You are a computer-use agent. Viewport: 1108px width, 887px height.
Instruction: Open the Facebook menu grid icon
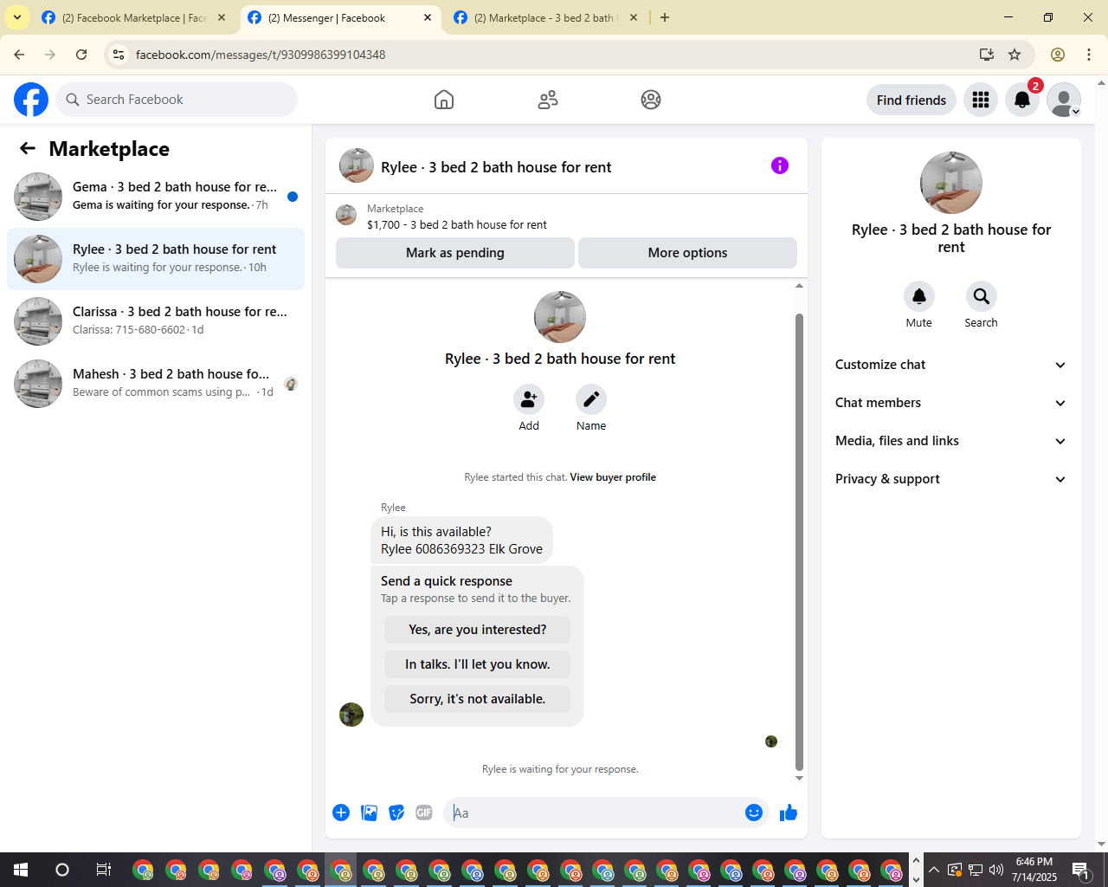coord(981,100)
